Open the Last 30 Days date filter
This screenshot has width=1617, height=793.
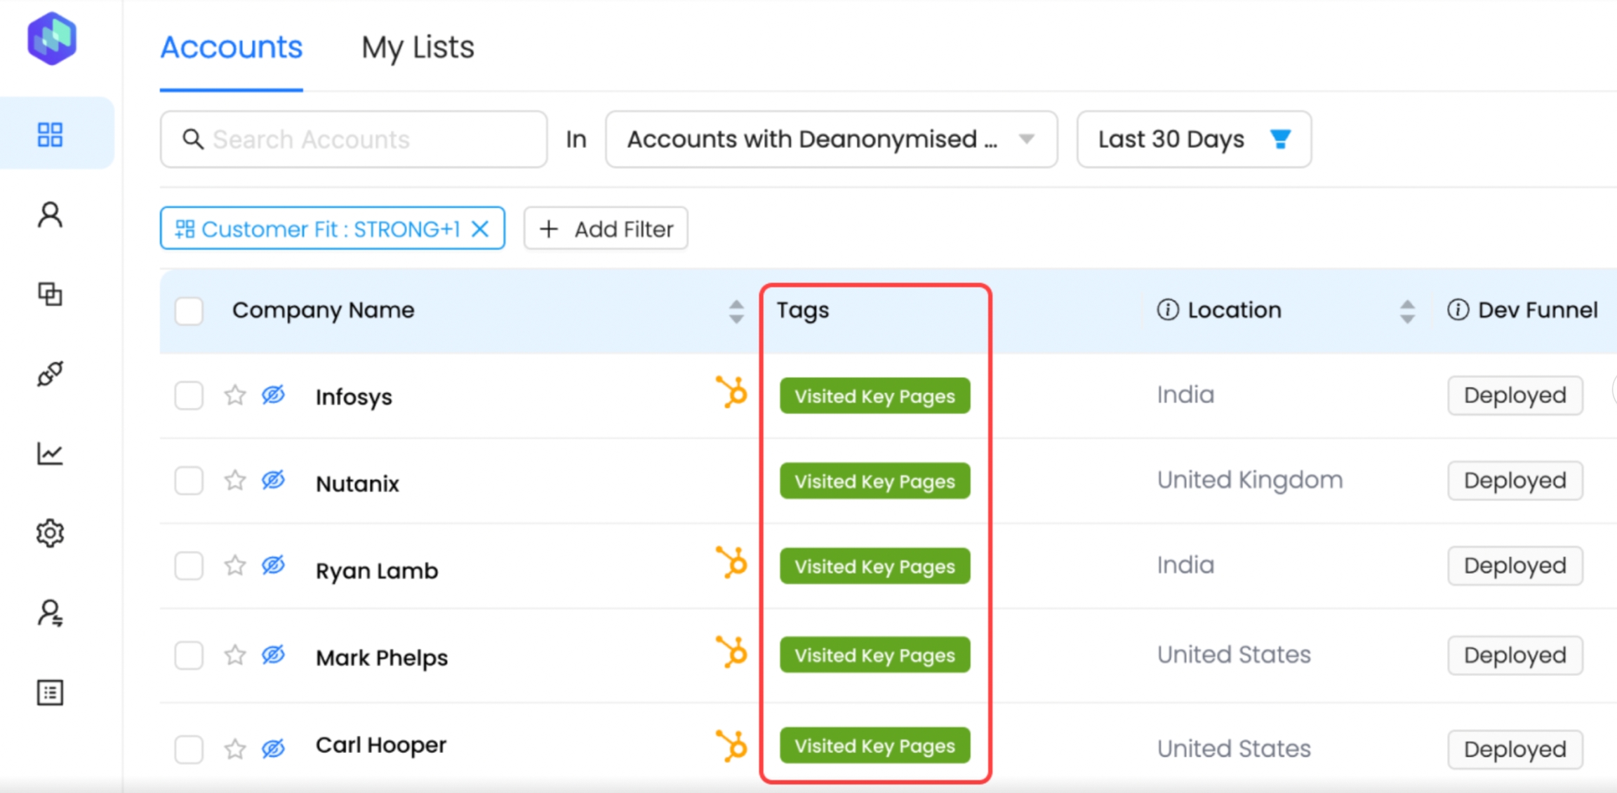[x=1193, y=140]
